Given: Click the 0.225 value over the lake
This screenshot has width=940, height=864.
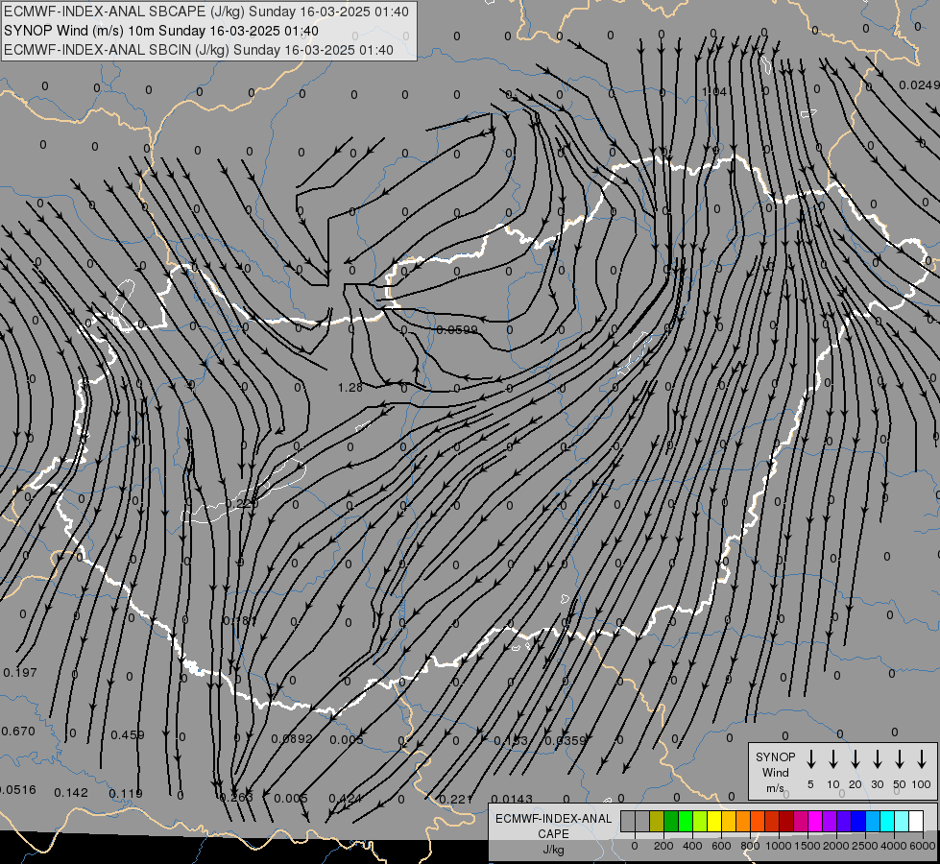Looking at the screenshot, I should 242,503.
